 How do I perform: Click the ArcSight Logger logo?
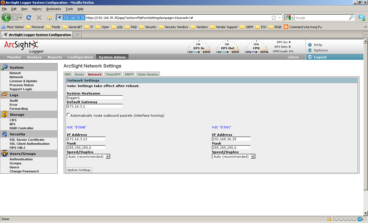click(x=24, y=47)
